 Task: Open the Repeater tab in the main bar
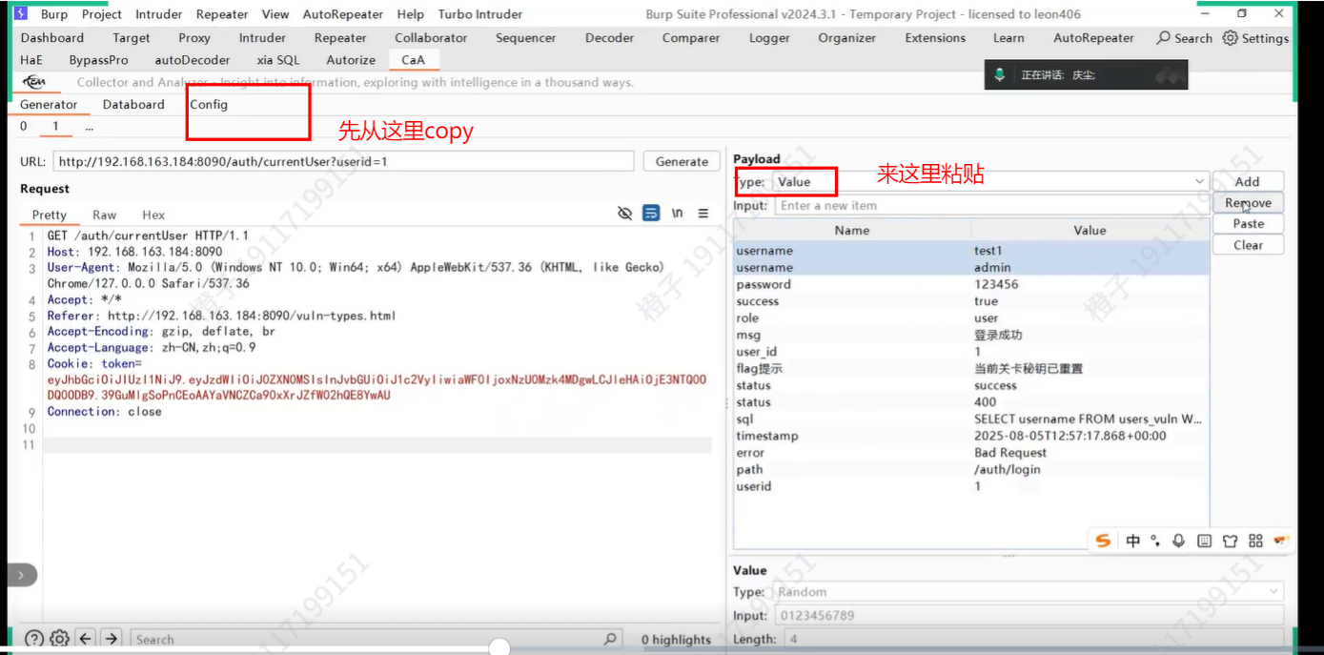tap(340, 38)
